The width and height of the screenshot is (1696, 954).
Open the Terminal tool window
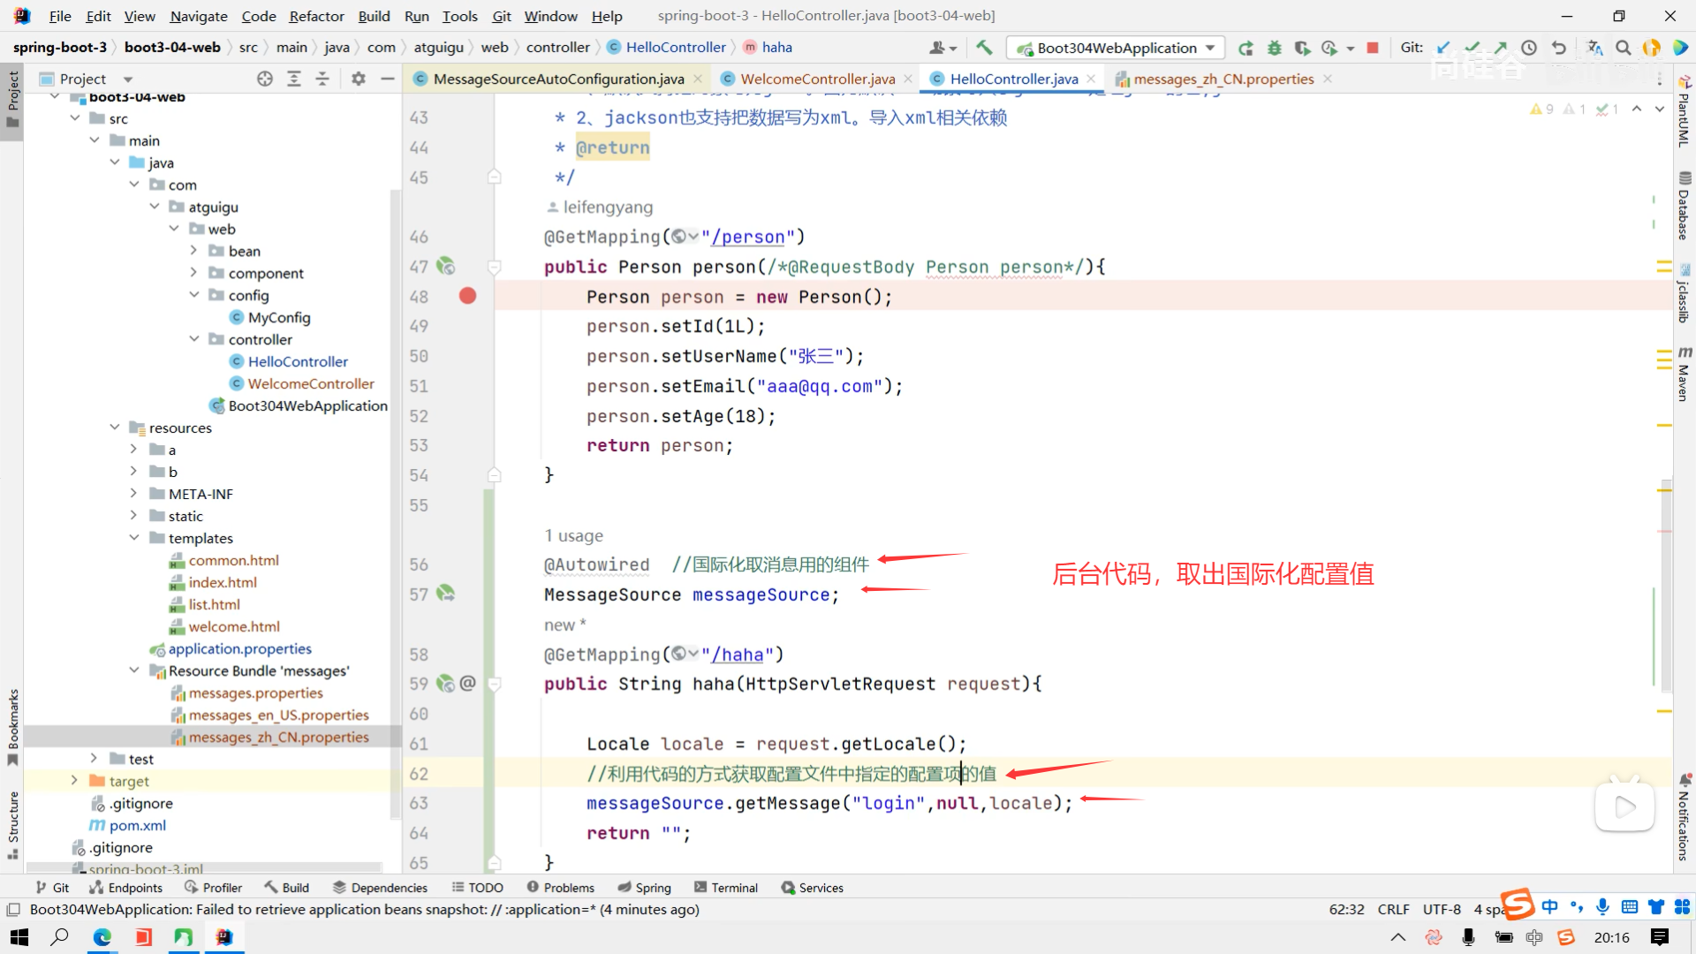[726, 888]
